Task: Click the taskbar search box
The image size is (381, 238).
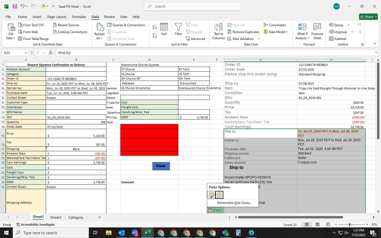Action: click(x=51, y=233)
